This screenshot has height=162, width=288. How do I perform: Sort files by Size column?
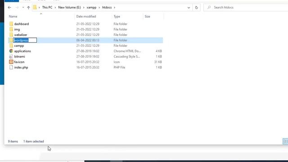coord(147,16)
